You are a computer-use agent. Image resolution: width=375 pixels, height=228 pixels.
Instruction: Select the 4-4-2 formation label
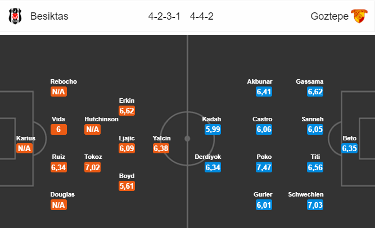click(202, 16)
